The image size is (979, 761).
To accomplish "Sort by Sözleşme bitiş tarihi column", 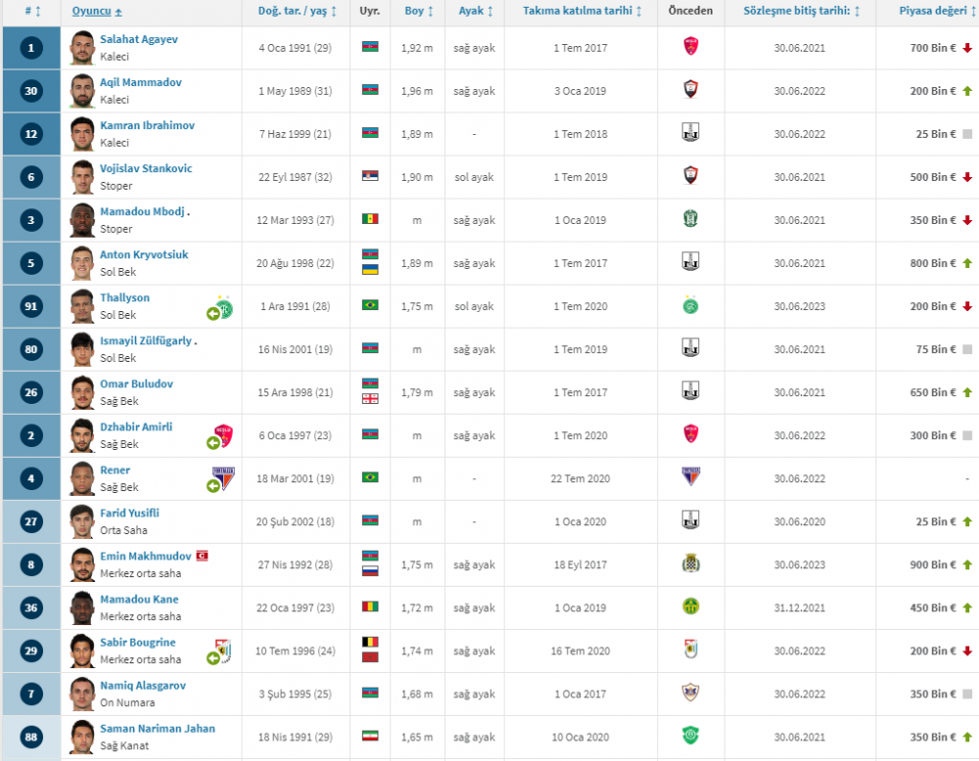I will [x=801, y=11].
